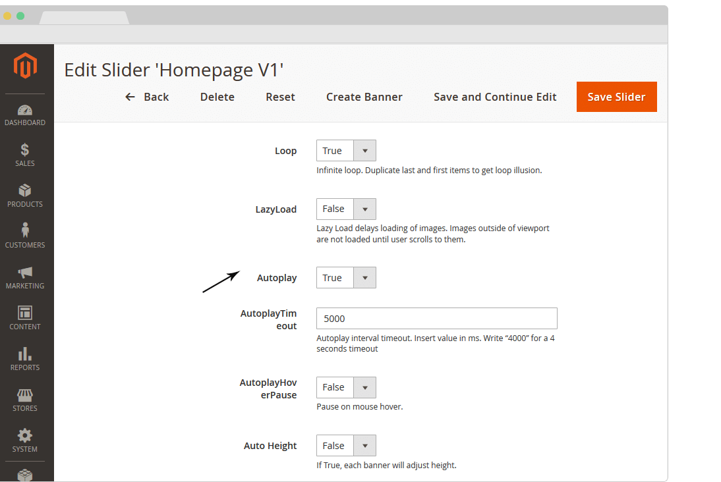
Task: Open the Reports bar chart icon
Action: click(x=25, y=354)
